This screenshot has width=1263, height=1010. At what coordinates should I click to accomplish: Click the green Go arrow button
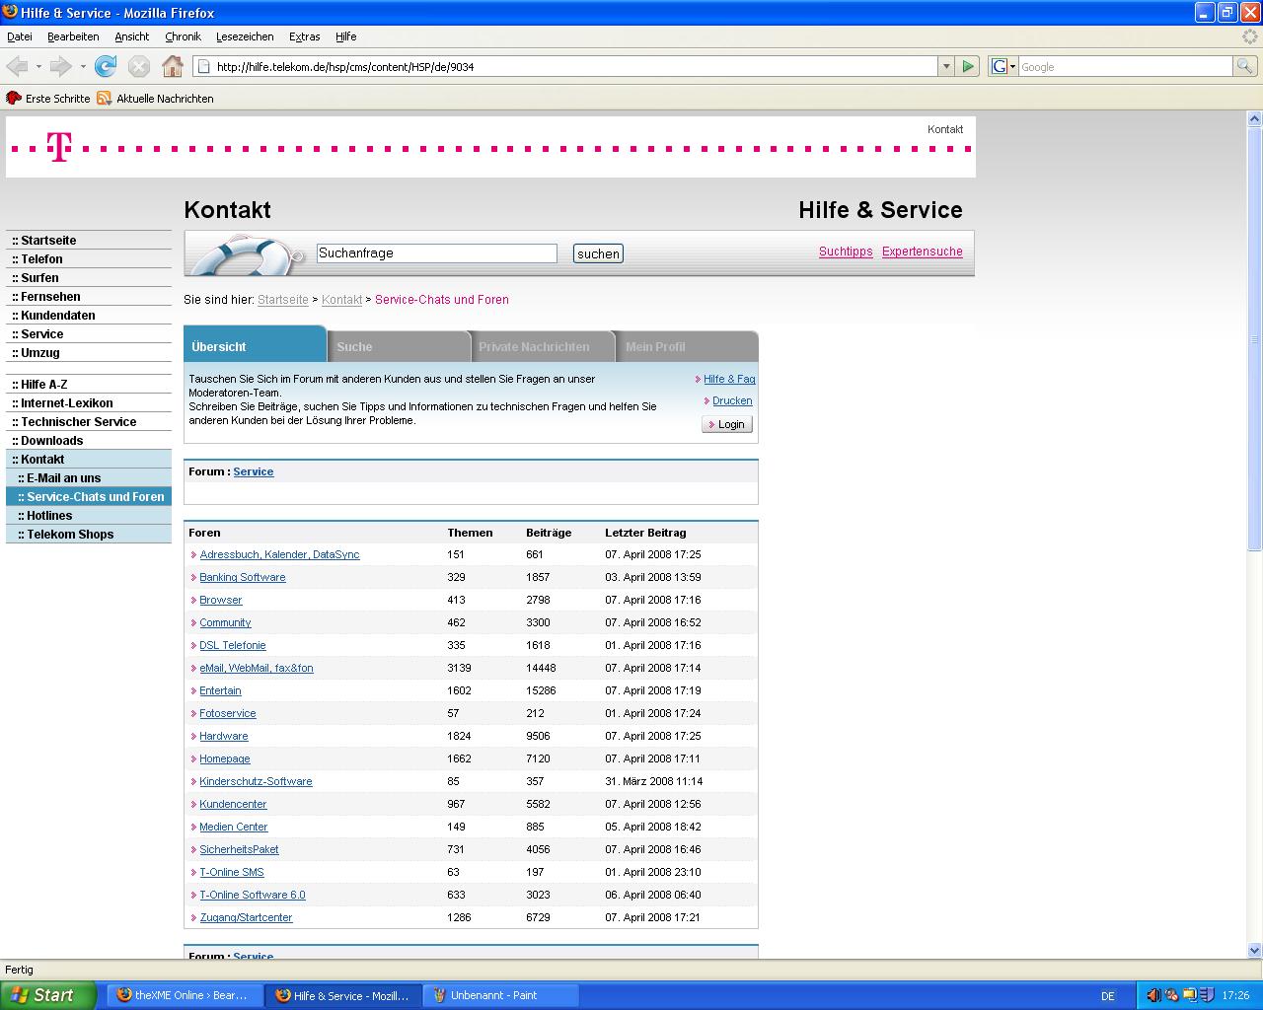coord(968,66)
